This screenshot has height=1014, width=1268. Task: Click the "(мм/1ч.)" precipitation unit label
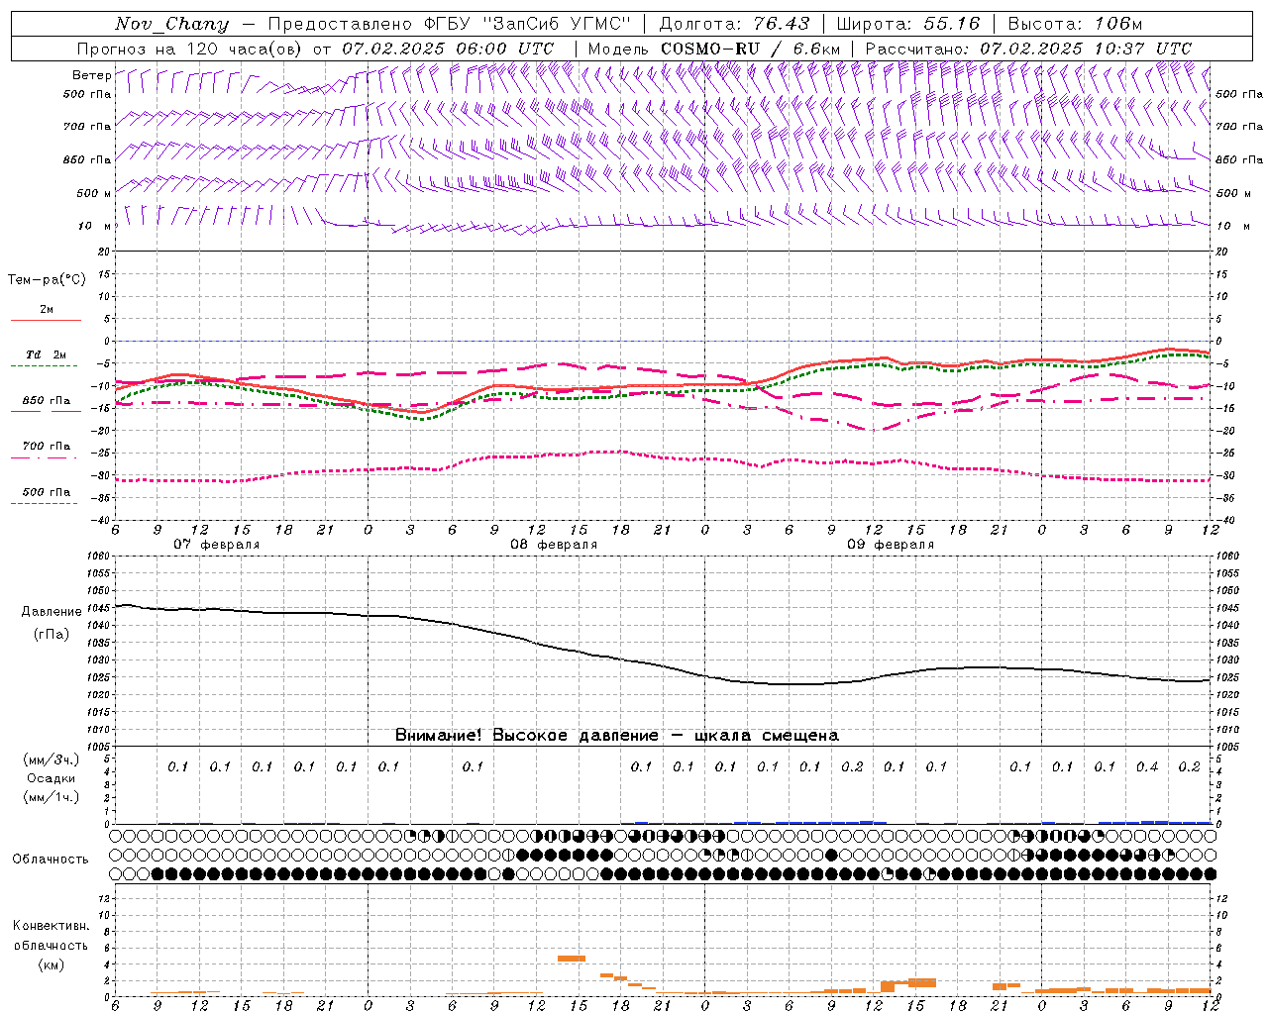click(x=51, y=797)
